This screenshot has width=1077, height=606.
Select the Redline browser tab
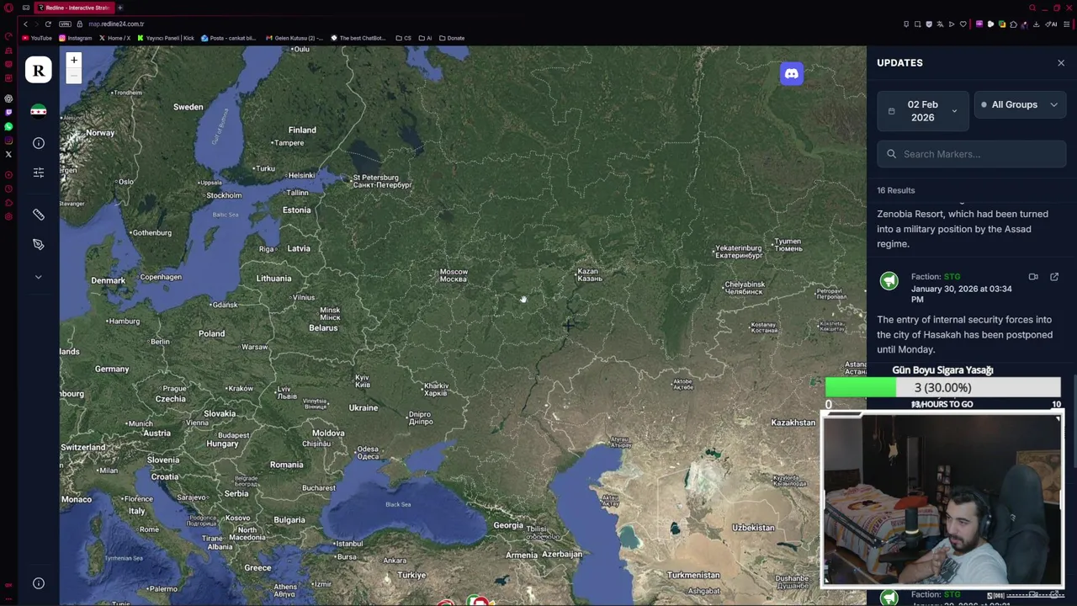[x=74, y=8]
